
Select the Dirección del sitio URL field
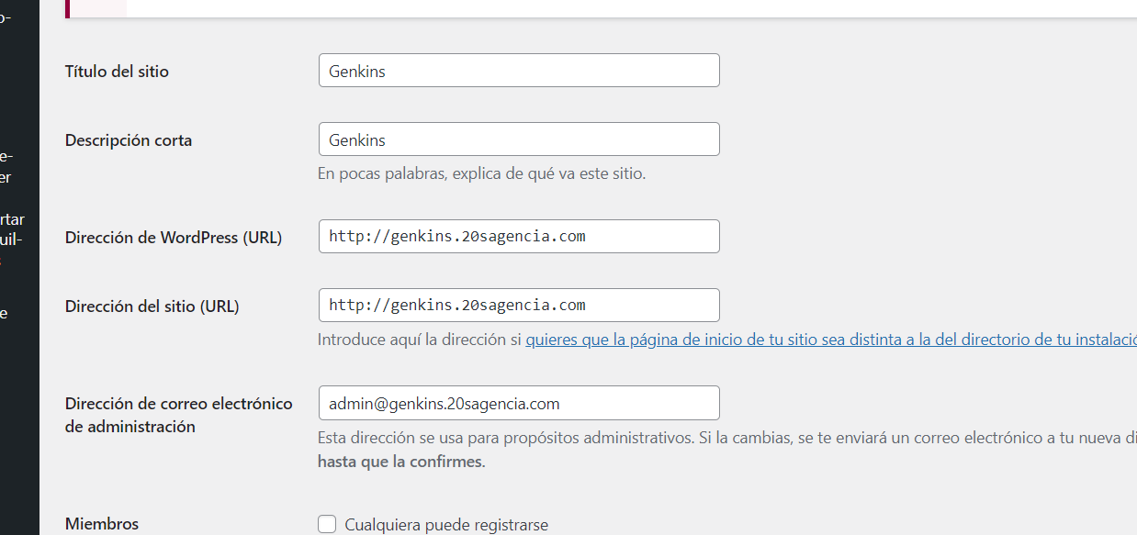coord(519,305)
